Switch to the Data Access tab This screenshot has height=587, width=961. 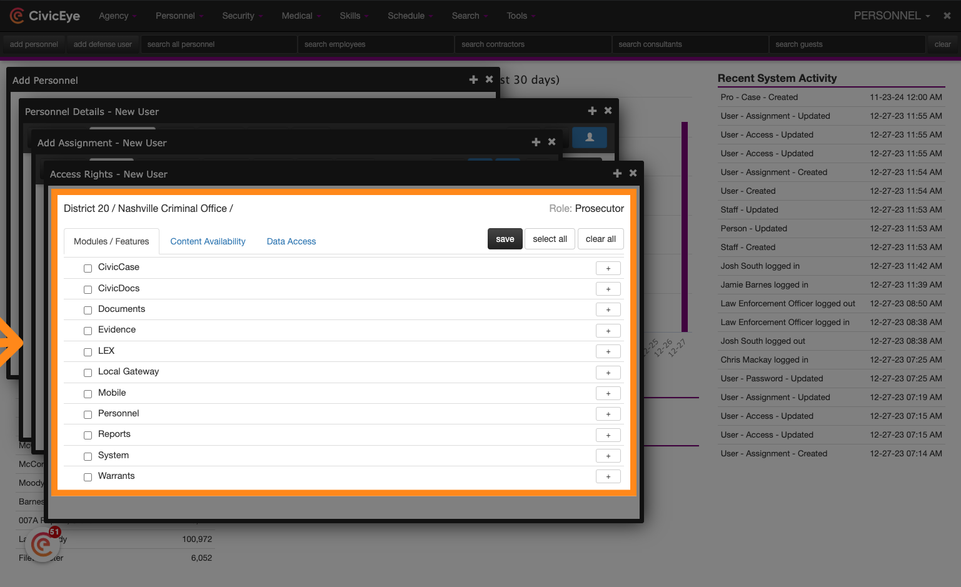click(x=291, y=241)
